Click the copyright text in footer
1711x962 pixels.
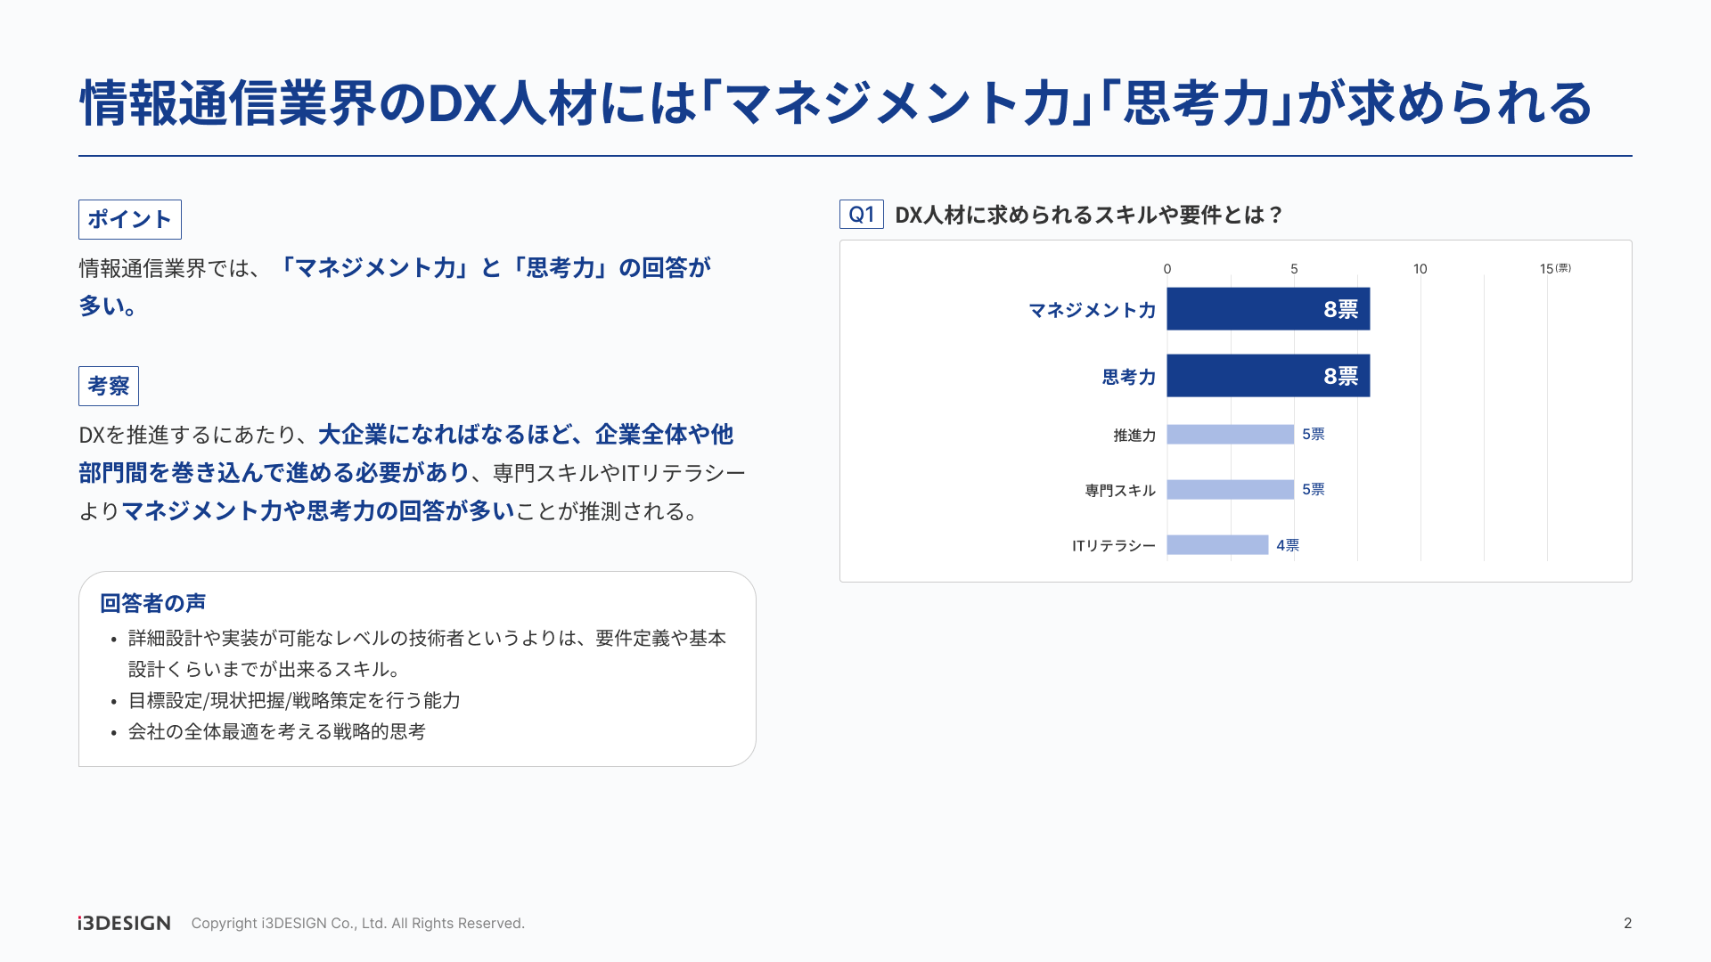pos(357,923)
